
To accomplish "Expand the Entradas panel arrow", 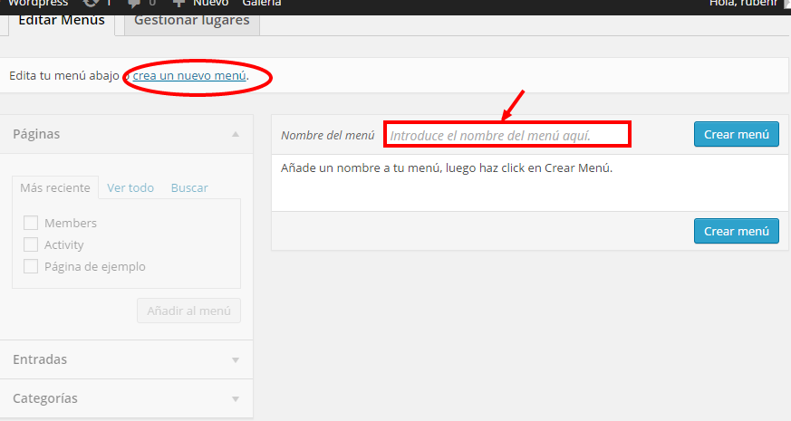I will (x=236, y=360).
